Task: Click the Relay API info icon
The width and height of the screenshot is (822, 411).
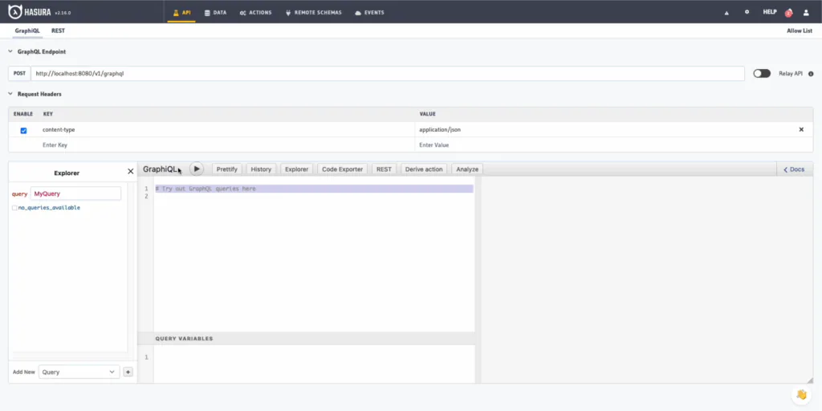Action: pyautogui.click(x=811, y=74)
